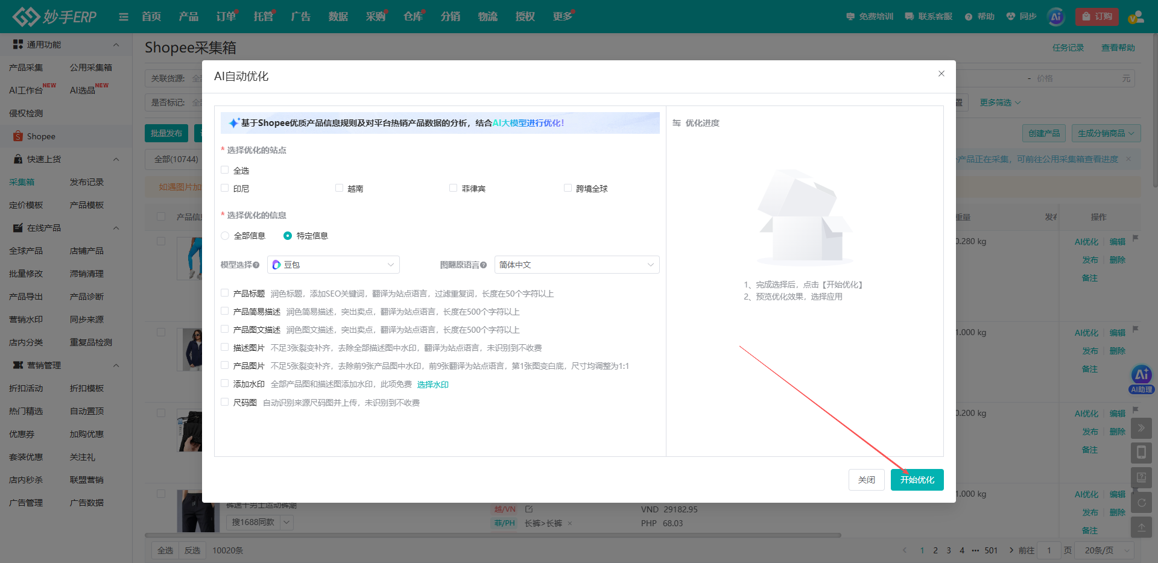1158x563 pixels.
Task: Toggle the sidebar hamburger menu icon
Action: pyautogui.click(x=124, y=17)
